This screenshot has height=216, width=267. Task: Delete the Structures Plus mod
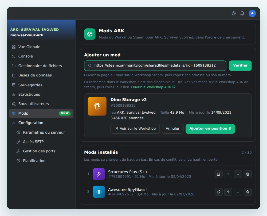pyautogui.click(x=248, y=174)
